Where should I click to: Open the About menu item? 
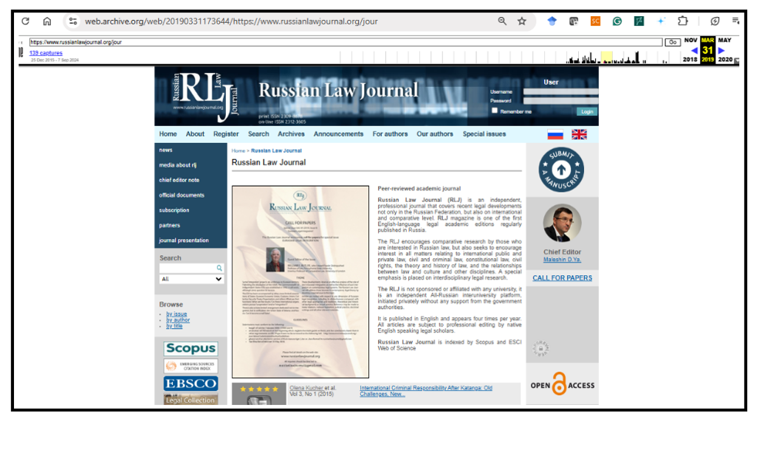point(195,134)
